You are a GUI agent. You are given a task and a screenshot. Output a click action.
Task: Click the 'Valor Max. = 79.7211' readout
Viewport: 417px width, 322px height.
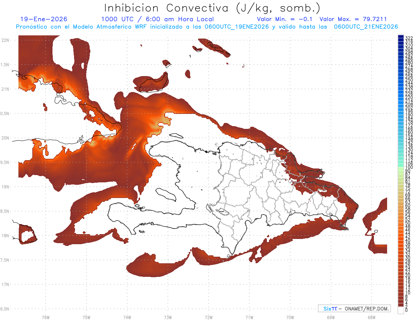pos(353,19)
